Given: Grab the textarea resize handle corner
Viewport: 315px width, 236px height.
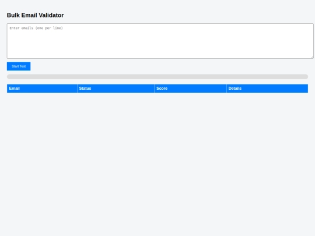Looking at the screenshot, I should (x=312, y=57).
